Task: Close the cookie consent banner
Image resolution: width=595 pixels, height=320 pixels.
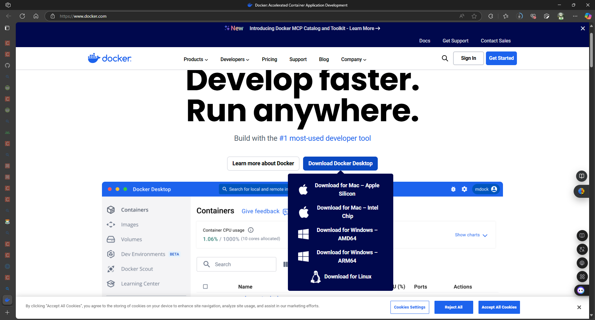Action: point(579,307)
